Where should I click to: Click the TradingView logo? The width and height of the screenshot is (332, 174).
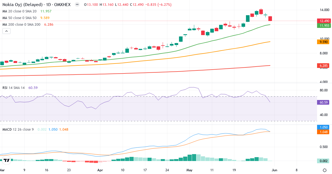7,160
